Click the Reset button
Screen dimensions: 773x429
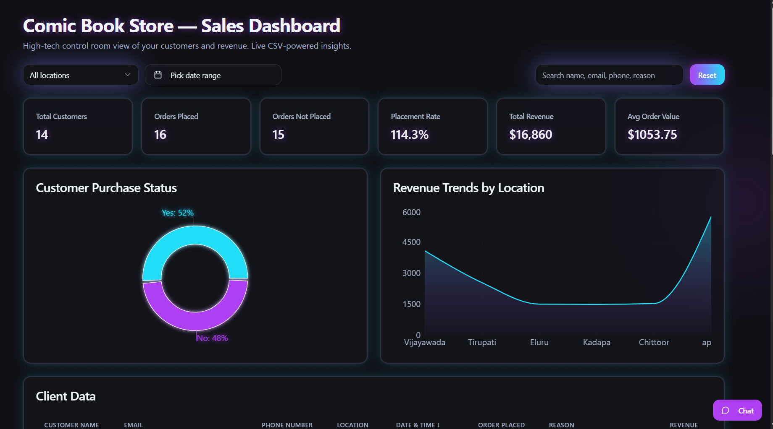[707, 75]
